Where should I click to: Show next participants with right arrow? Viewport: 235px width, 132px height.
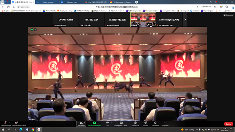coord(185,19)
